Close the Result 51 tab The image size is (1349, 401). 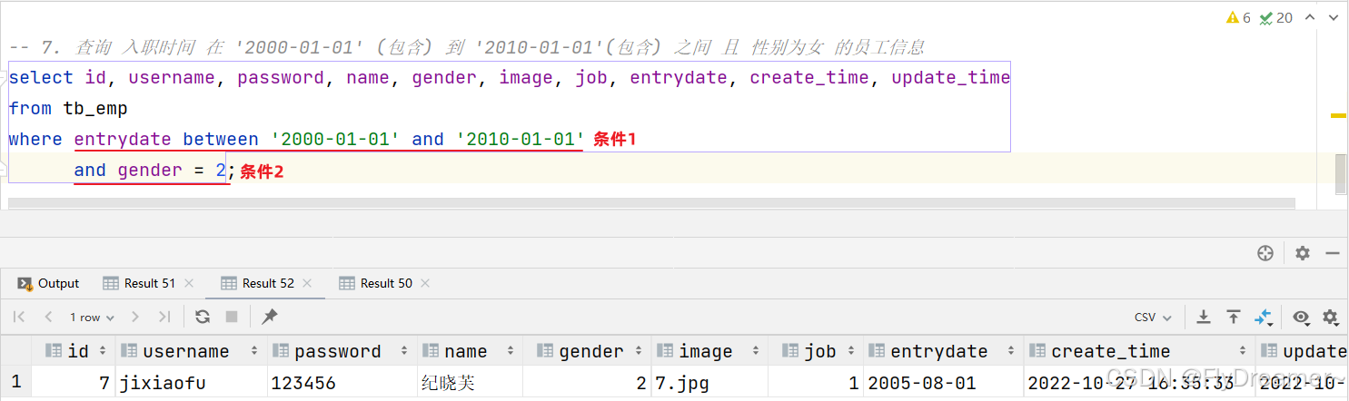189,283
